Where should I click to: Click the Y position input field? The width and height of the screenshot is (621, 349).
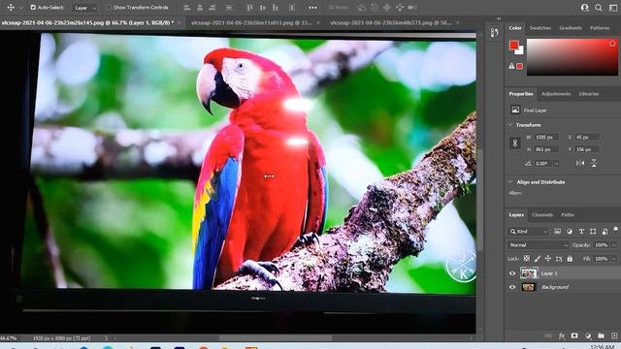(x=587, y=149)
